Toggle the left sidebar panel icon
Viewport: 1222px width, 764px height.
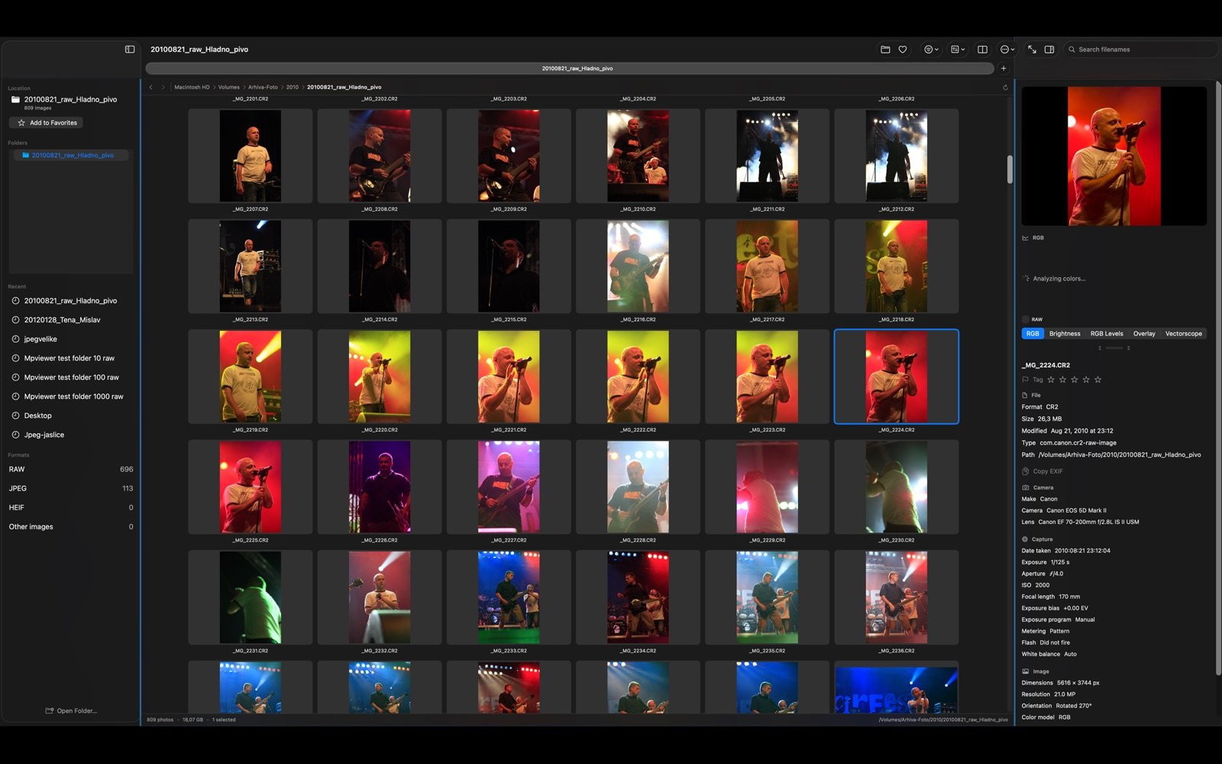click(130, 50)
